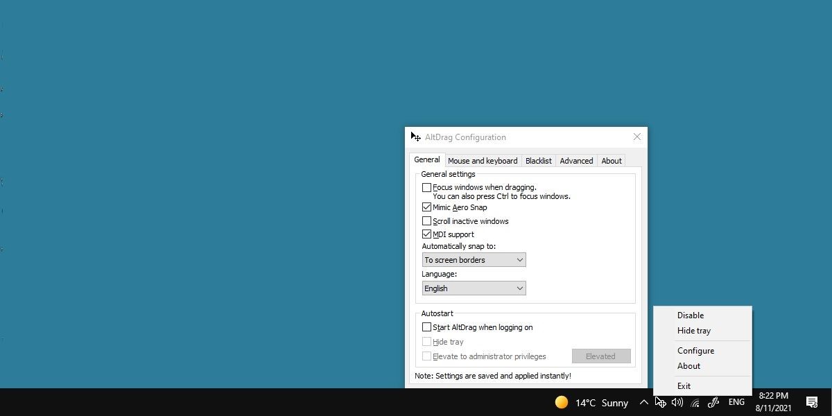The height and width of the screenshot is (416, 832).
Task: Show hidden tray icons chevron
Action: [643, 402]
